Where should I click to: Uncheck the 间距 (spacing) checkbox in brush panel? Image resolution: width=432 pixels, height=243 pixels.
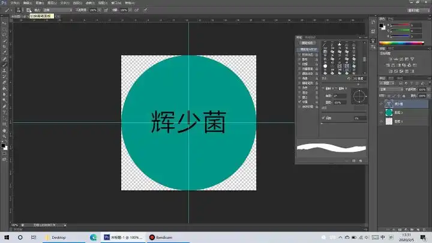[323, 118]
